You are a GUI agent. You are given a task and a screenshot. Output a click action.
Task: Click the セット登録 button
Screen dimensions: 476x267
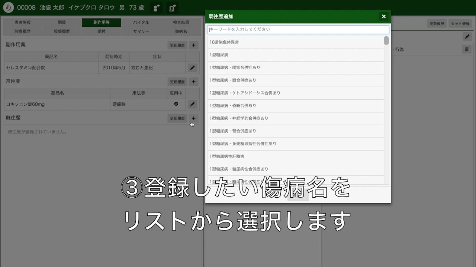tap(460, 23)
